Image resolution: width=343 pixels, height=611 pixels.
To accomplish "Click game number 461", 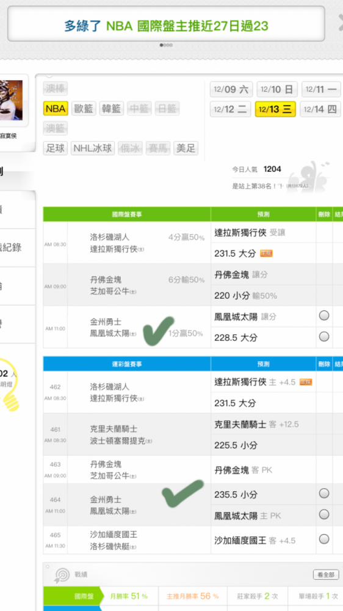I will click(56, 430).
